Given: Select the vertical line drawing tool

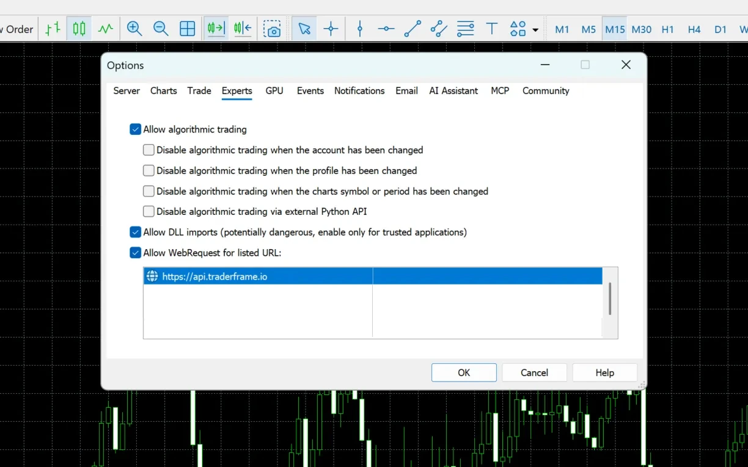Looking at the screenshot, I should tap(360, 29).
